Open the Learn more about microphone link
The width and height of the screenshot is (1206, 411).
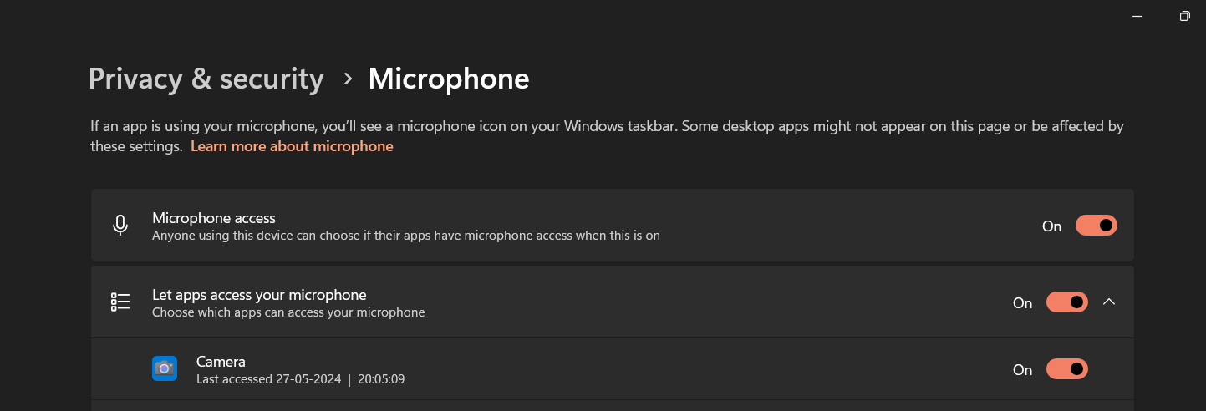(x=292, y=146)
